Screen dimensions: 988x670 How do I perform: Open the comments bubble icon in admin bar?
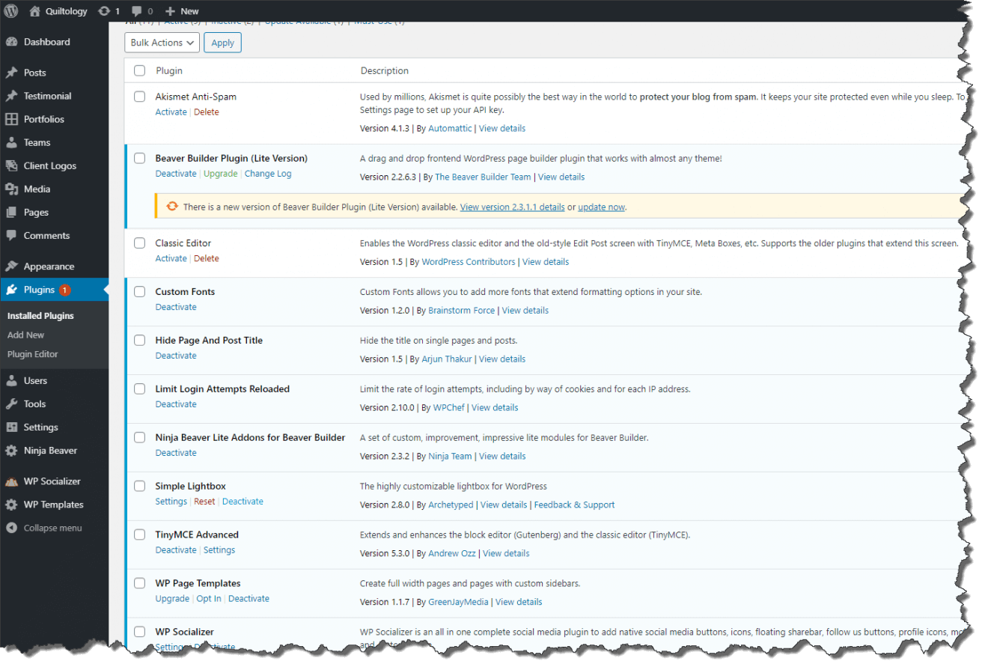(137, 11)
